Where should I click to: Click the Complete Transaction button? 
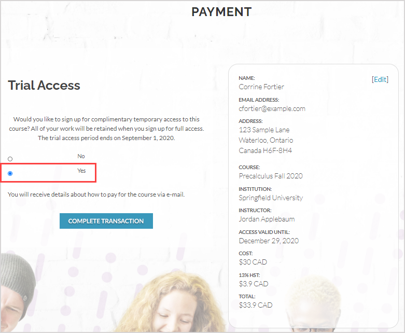coord(106,221)
